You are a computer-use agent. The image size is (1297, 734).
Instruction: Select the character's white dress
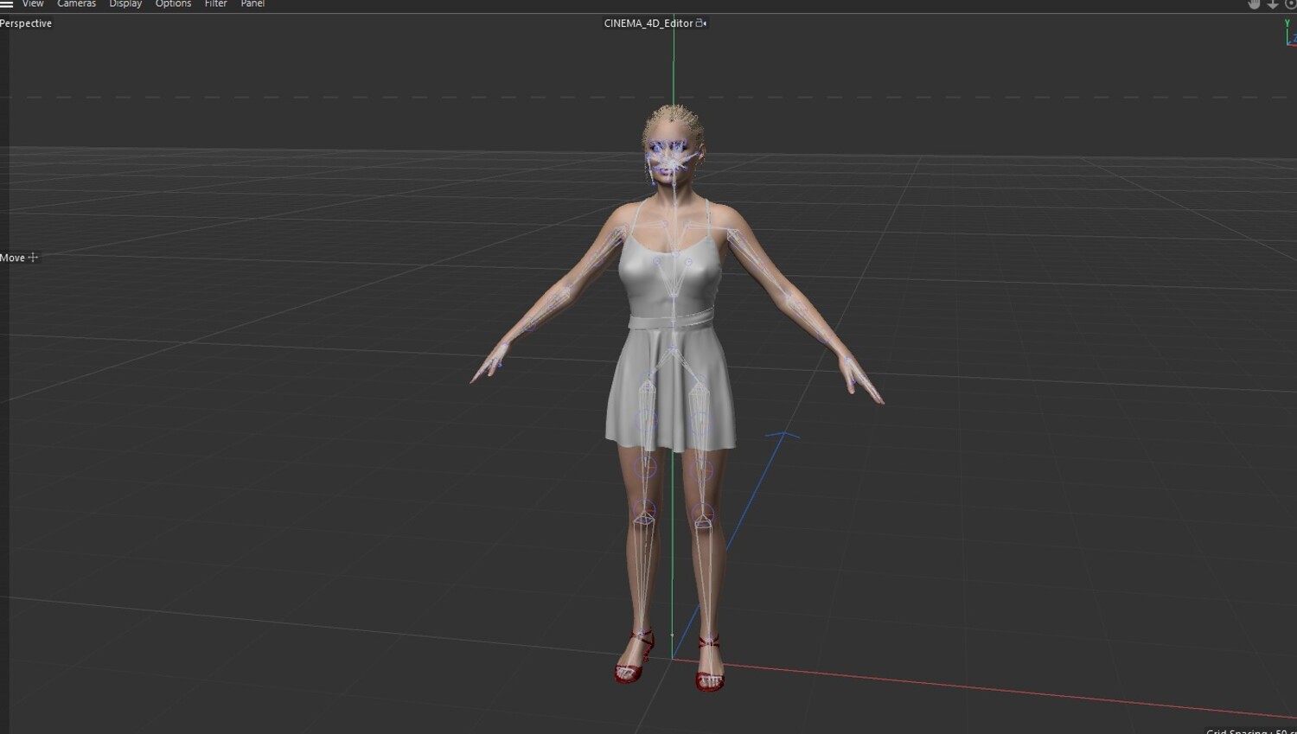coord(671,333)
